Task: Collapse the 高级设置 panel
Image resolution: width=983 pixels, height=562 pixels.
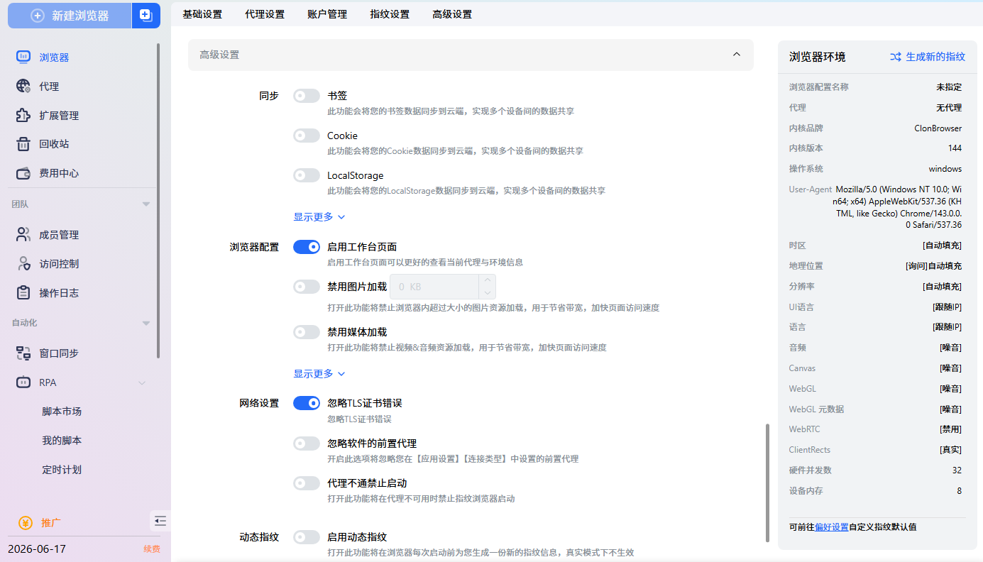Action: point(736,55)
